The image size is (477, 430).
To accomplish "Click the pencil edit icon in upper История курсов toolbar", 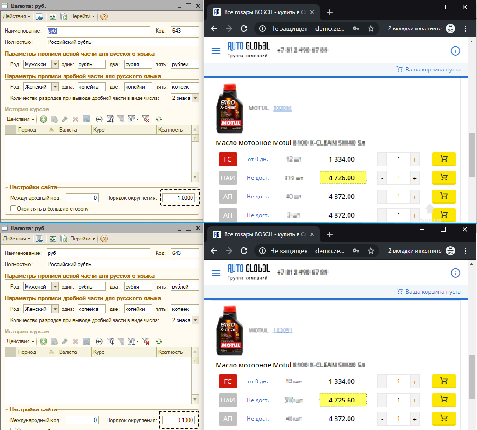I will (x=64, y=119).
